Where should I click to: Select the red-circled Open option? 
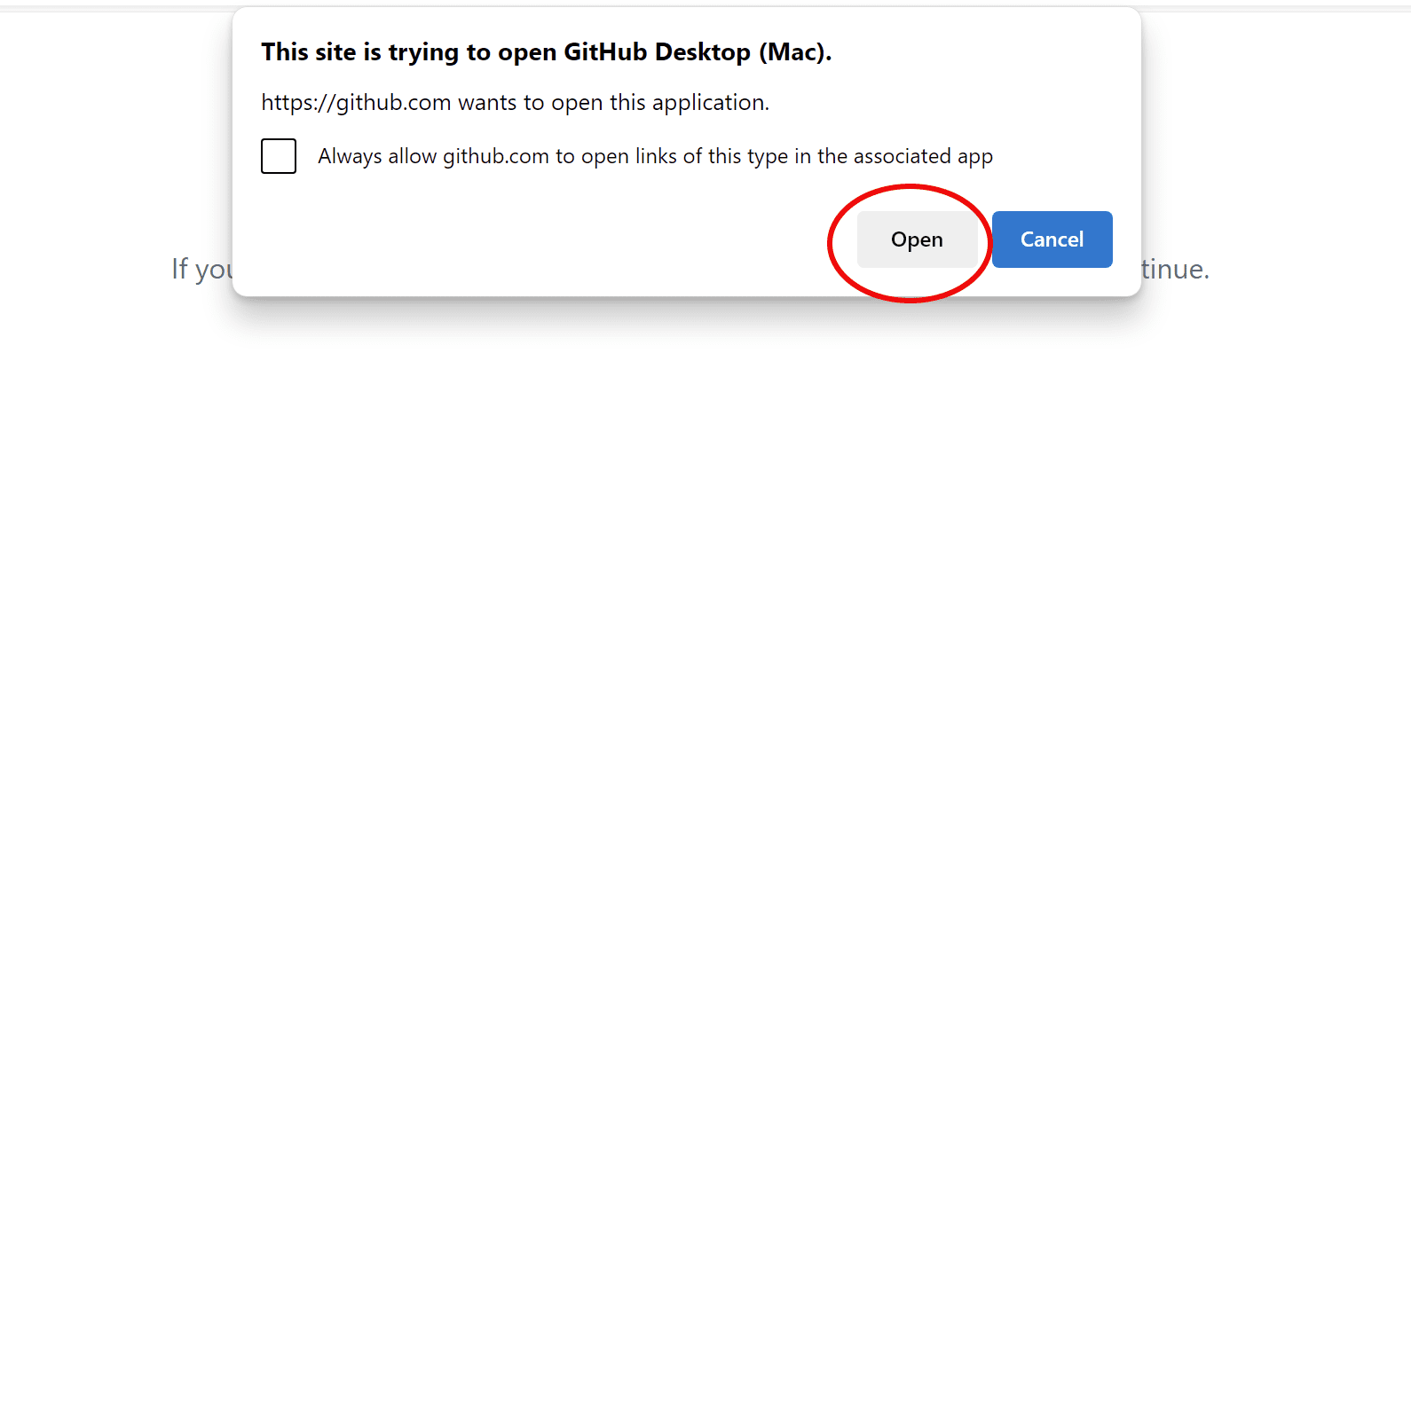(x=917, y=239)
